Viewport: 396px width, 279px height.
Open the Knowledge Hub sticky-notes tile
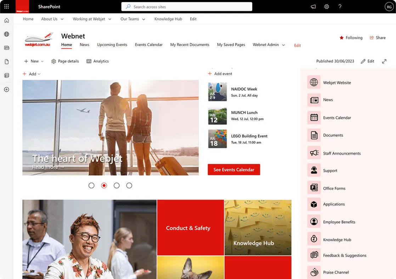click(x=258, y=228)
